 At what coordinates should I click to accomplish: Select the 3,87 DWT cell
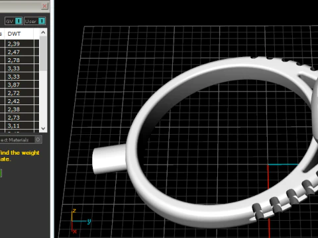click(x=19, y=85)
